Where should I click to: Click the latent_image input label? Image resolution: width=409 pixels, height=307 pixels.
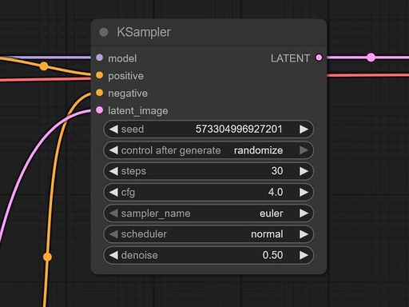coord(138,110)
